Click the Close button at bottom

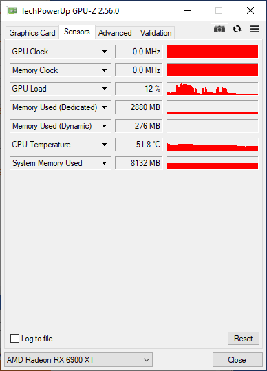pyautogui.click(x=237, y=360)
